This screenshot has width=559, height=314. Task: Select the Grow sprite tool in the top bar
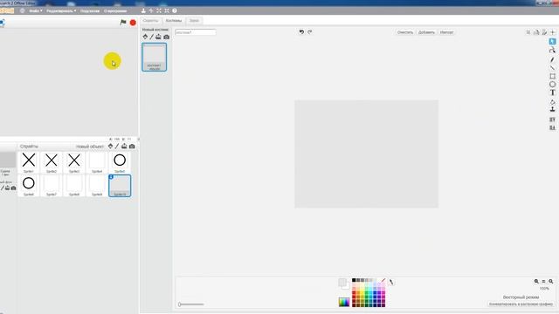pyautogui.click(x=159, y=10)
